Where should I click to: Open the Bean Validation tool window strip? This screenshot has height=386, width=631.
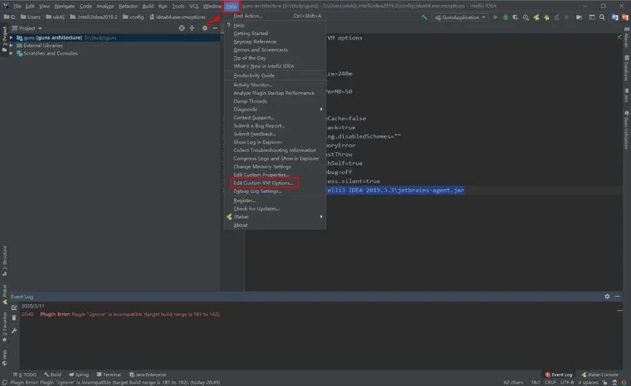(626, 130)
